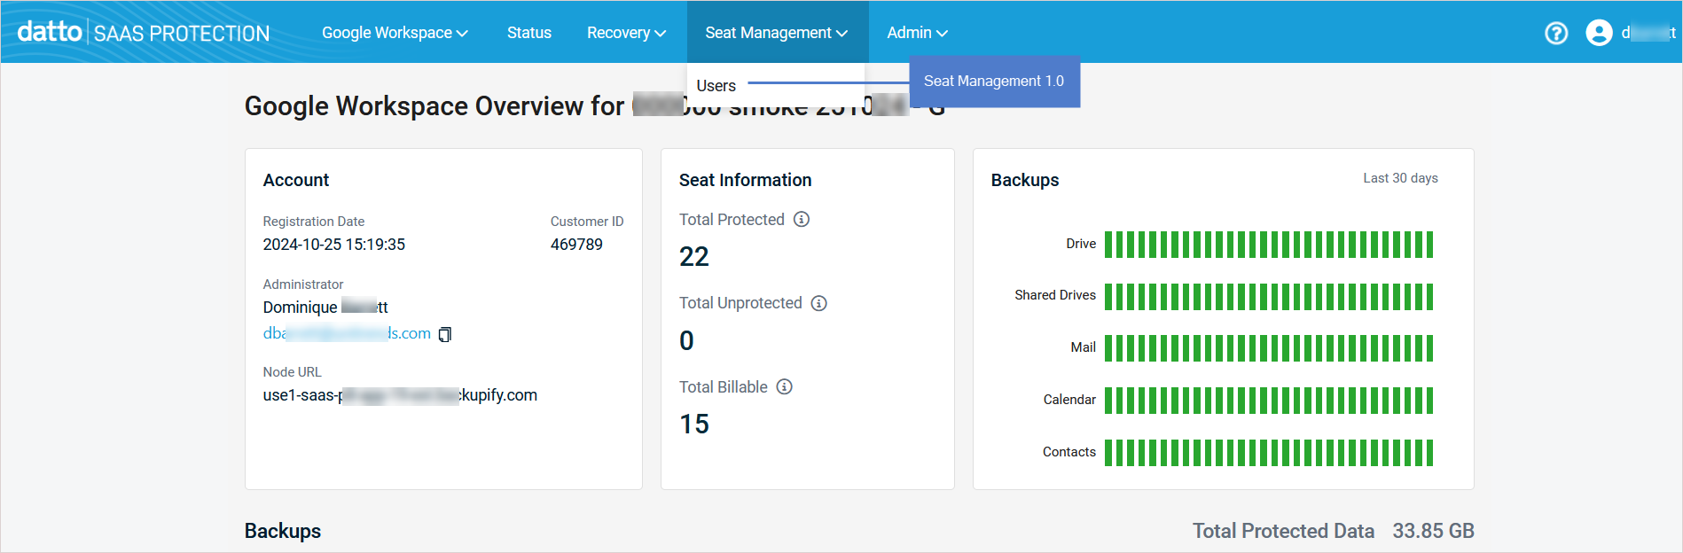Copy administrator email with clipboard icon
This screenshot has height=553, width=1683.
445,334
